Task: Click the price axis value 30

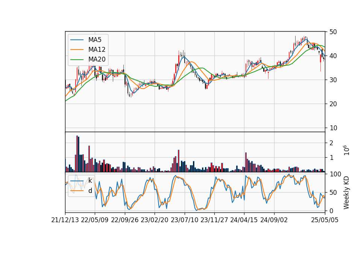Action: pyautogui.click(x=333, y=80)
